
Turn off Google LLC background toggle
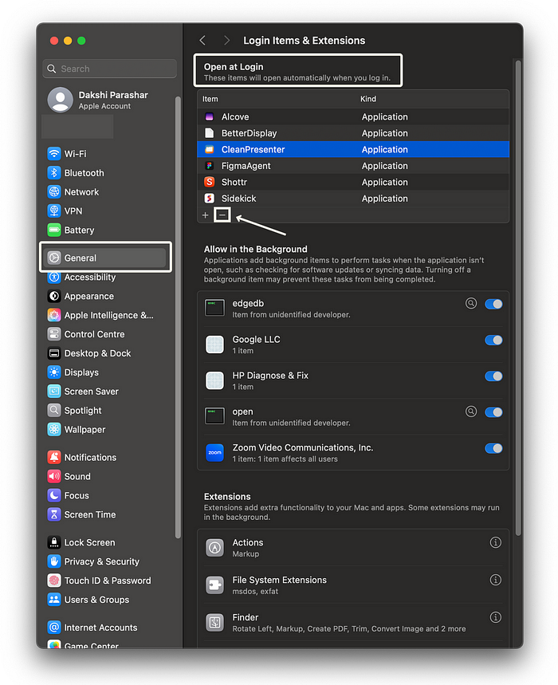[493, 341]
